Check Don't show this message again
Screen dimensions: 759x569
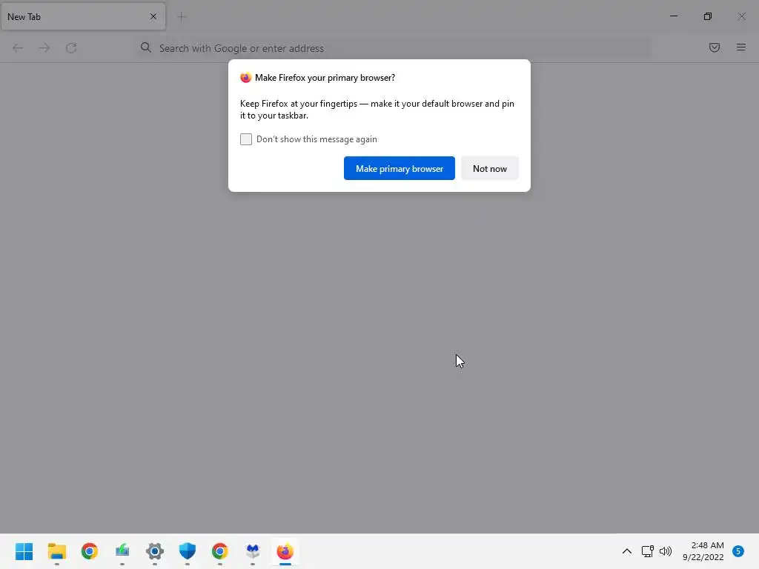pyautogui.click(x=246, y=139)
